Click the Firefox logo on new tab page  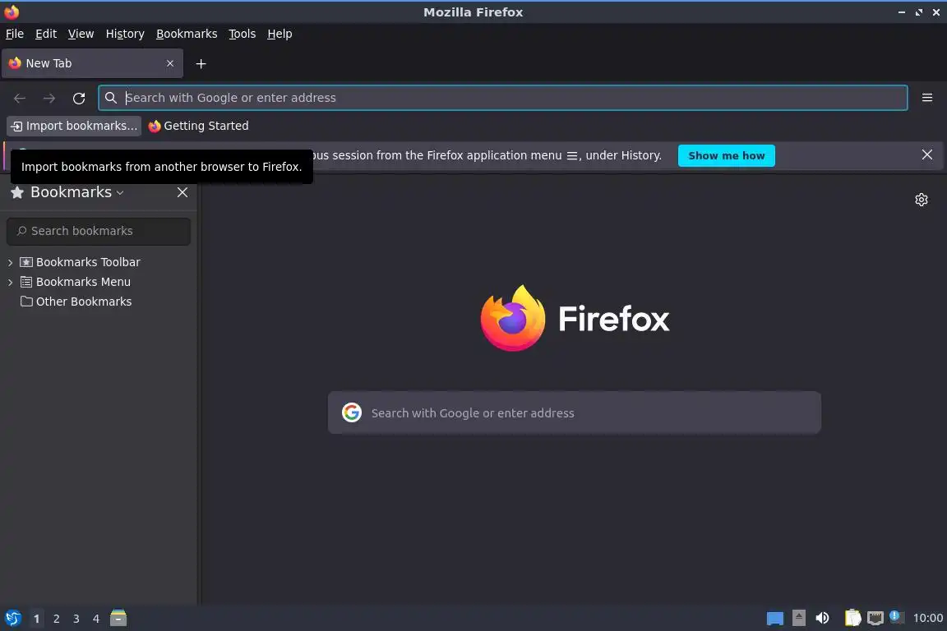(513, 318)
